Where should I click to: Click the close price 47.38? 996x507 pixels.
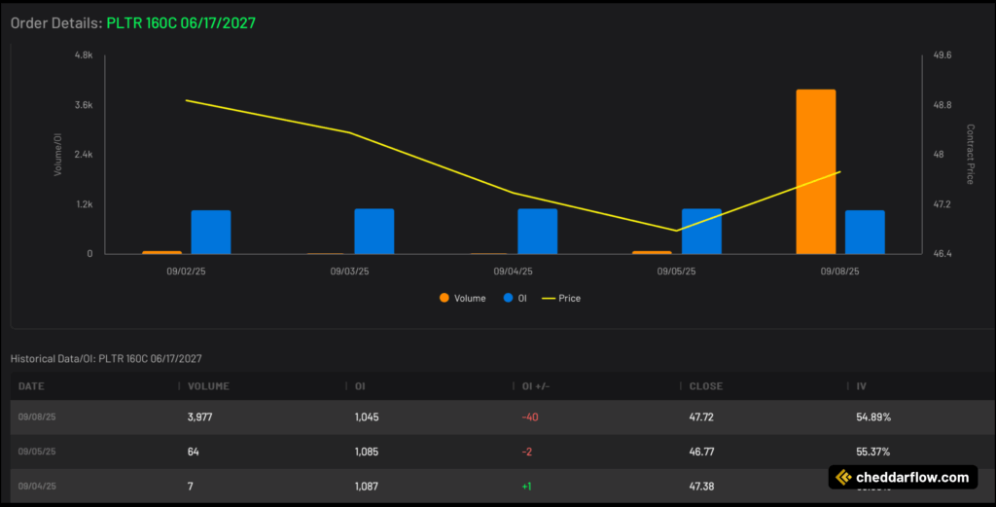click(701, 486)
